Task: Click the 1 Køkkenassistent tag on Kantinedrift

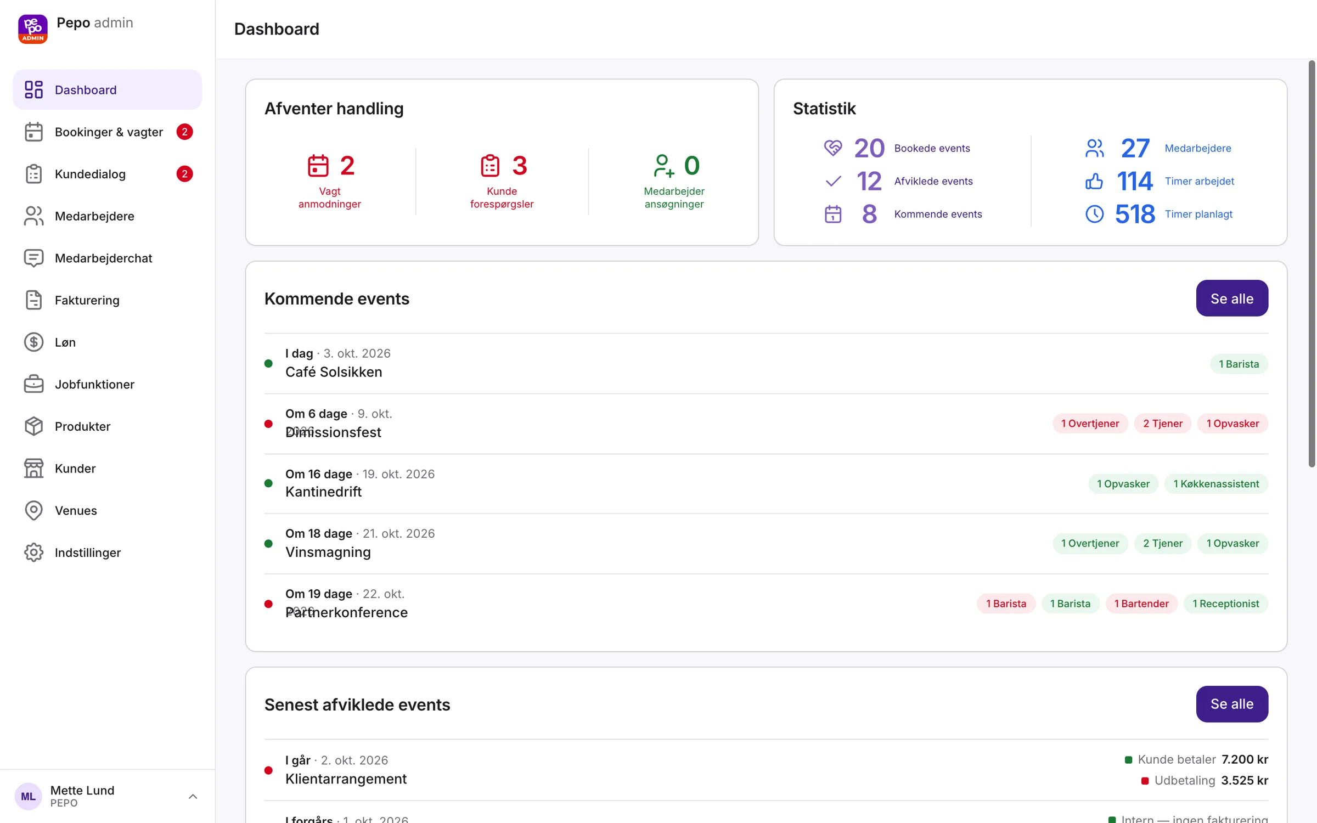Action: click(1216, 484)
